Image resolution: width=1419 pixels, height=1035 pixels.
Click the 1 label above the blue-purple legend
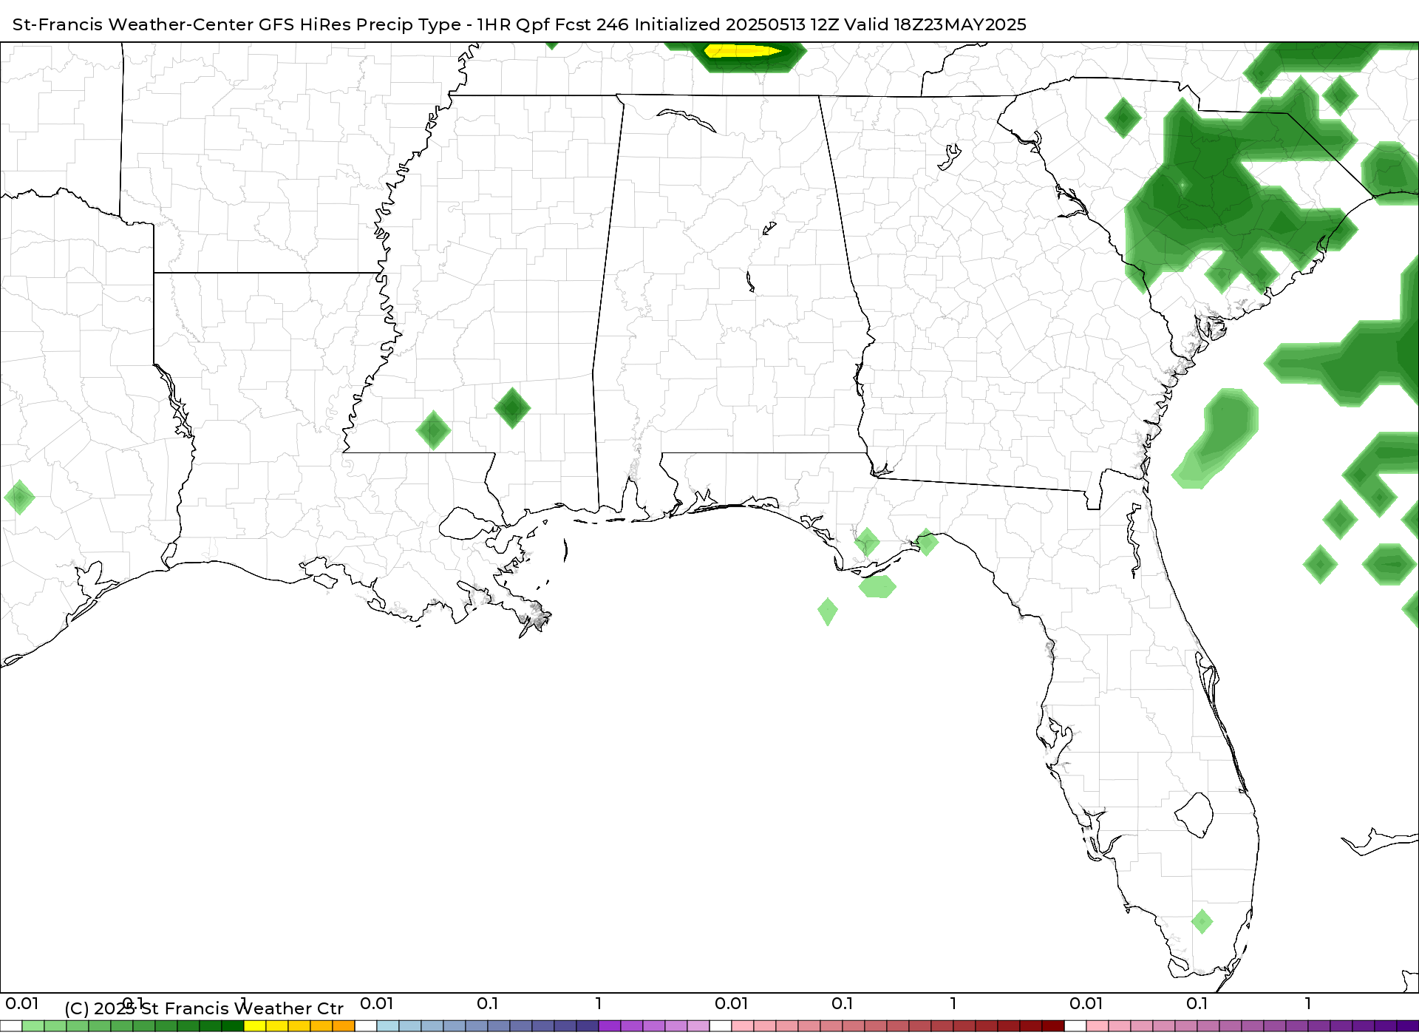(599, 1003)
